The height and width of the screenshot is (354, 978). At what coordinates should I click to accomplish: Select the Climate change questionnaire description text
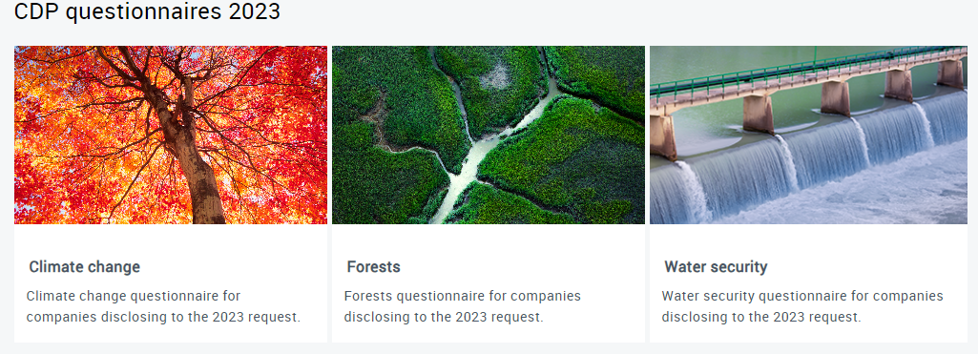pyautogui.click(x=163, y=306)
